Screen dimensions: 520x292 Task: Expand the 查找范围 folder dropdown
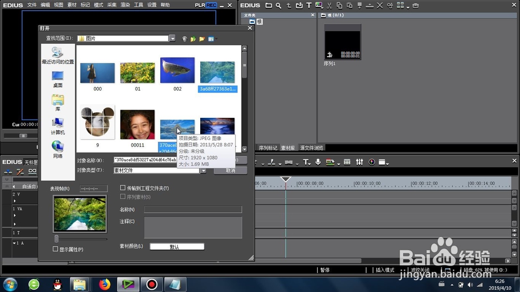(173, 38)
